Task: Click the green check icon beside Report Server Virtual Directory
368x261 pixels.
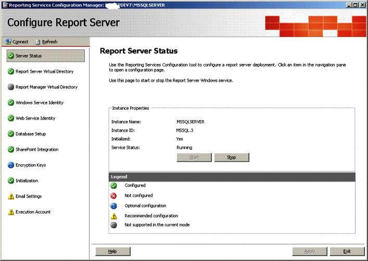Action: click(11, 71)
